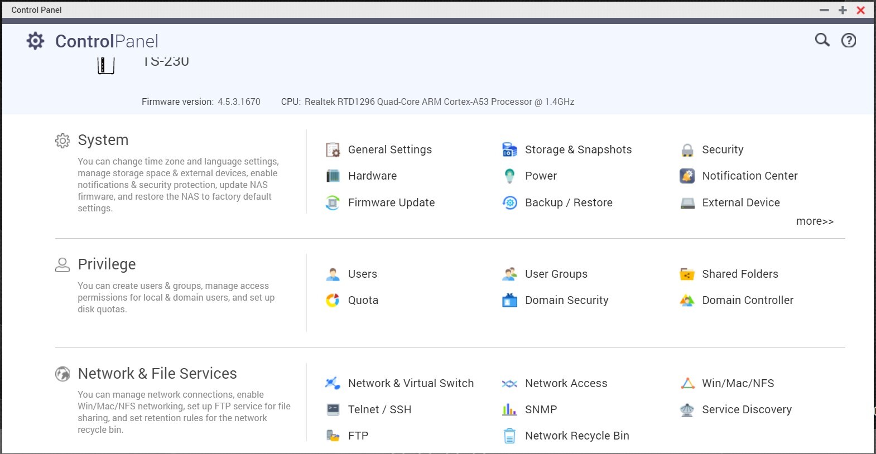Image resolution: width=876 pixels, height=454 pixels.
Task: Open Notification Center link
Action: point(750,176)
